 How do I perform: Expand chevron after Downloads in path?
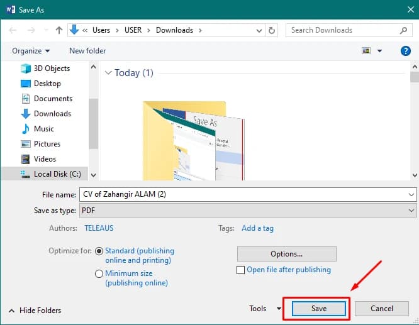click(x=200, y=30)
